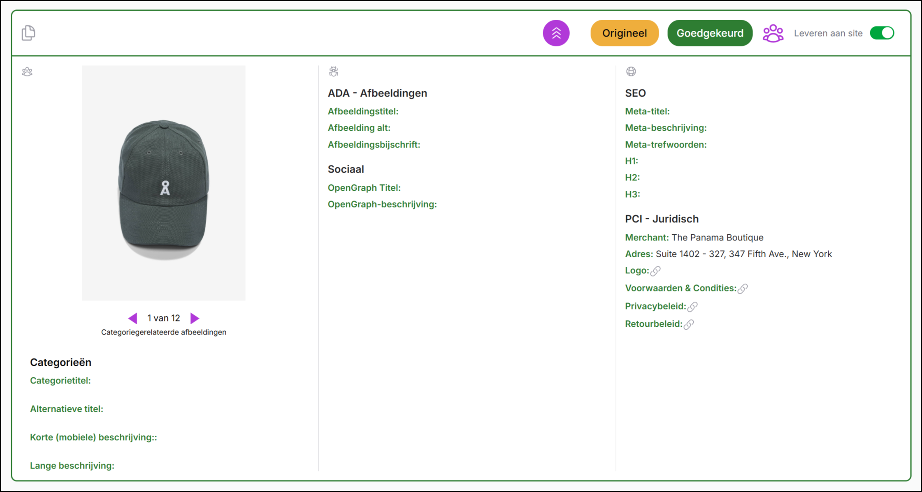Click the Meta-titel field label

[x=647, y=111]
